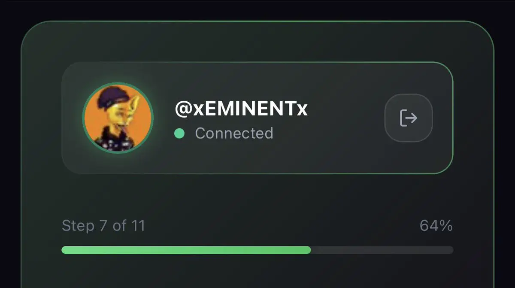Click the gray unfilled part of progress bar

382,250
